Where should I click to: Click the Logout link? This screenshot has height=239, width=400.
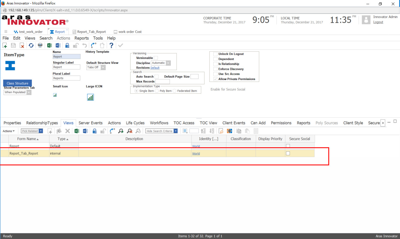pos(378,22)
